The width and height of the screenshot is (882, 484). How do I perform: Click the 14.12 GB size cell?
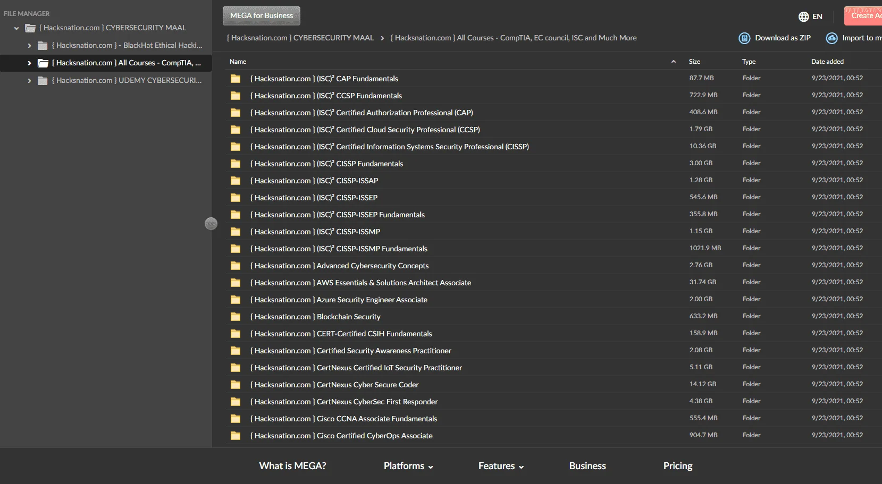702,384
